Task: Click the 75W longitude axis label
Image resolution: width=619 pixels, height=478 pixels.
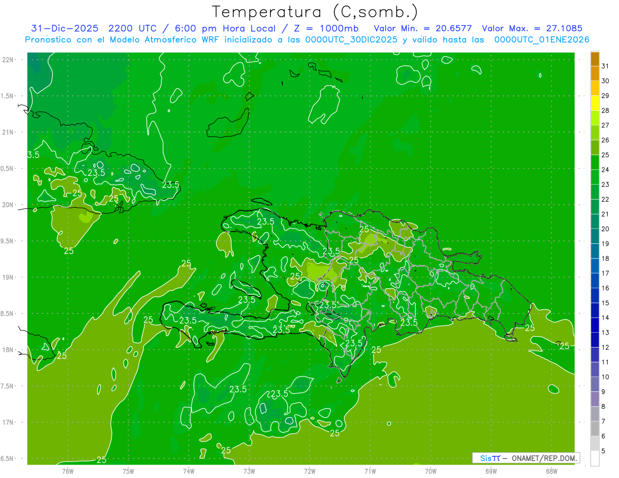Action: (x=128, y=471)
